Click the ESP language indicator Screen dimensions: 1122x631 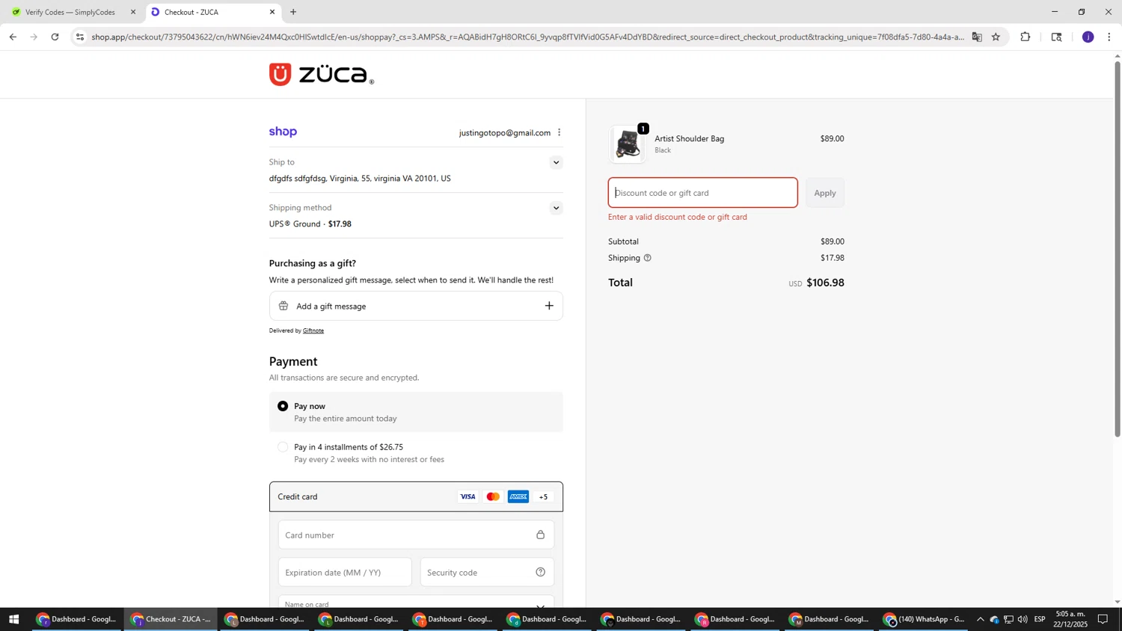click(1040, 619)
